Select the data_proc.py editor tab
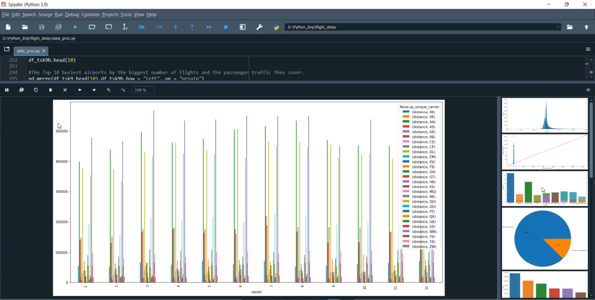The width and height of the screenshot is (595, 300). click(x=28, y=51)
